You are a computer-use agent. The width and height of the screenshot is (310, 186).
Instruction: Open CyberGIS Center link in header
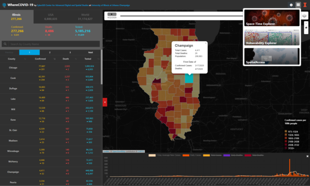62,5
